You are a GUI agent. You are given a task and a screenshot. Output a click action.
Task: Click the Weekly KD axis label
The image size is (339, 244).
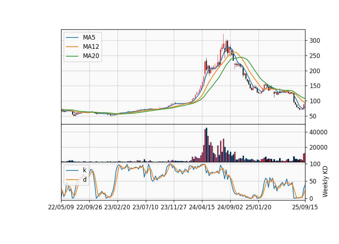[325, 182]
